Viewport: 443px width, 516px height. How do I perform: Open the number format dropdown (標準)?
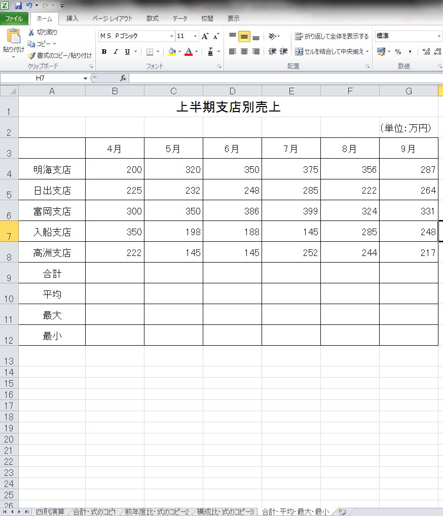click(439, 36)
